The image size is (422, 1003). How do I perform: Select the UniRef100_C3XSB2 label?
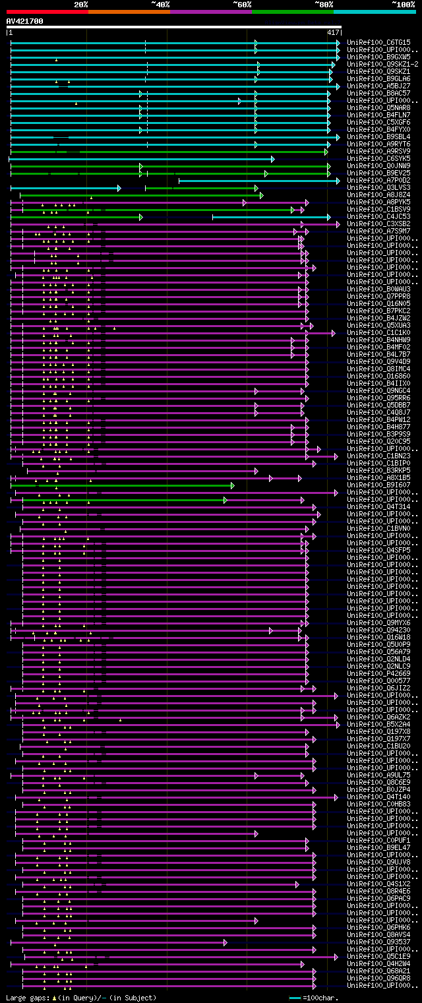tap(378, 224)
